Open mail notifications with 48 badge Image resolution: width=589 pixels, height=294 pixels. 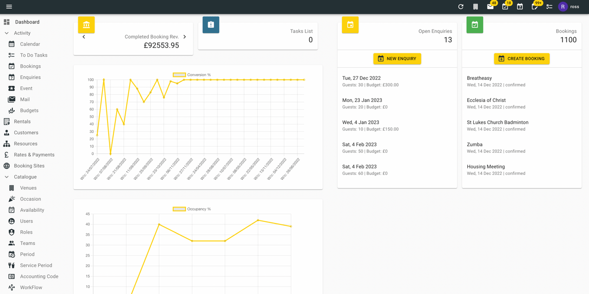[x=490, y=7]
